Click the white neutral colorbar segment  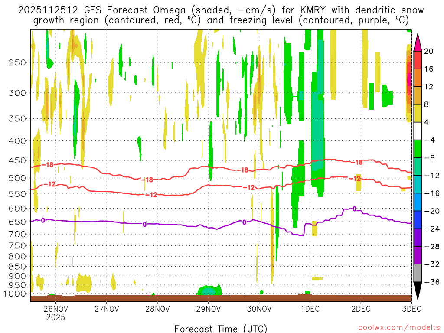pos(418,131)
